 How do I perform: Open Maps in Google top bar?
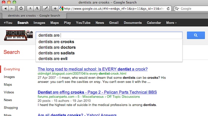54,23
